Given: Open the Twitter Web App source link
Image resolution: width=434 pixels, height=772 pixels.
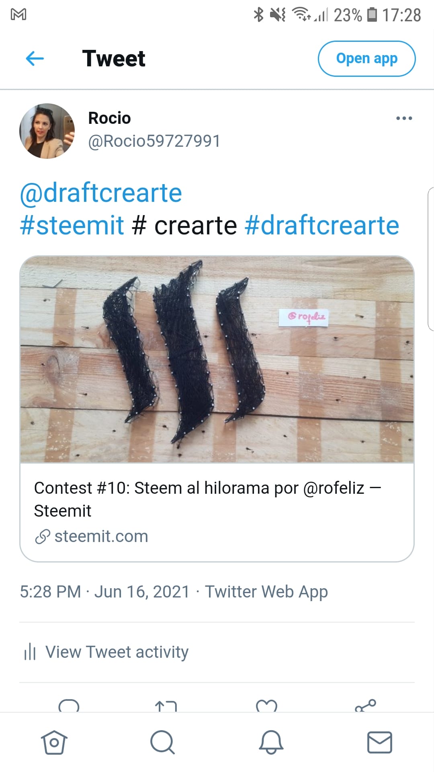Looking at the screenshot, I should 266,592.
